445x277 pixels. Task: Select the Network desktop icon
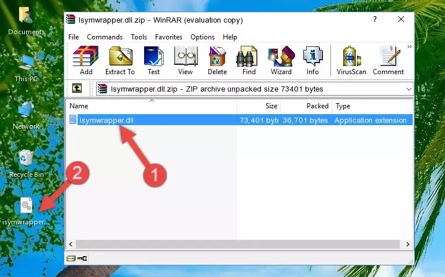pos(26,116)
